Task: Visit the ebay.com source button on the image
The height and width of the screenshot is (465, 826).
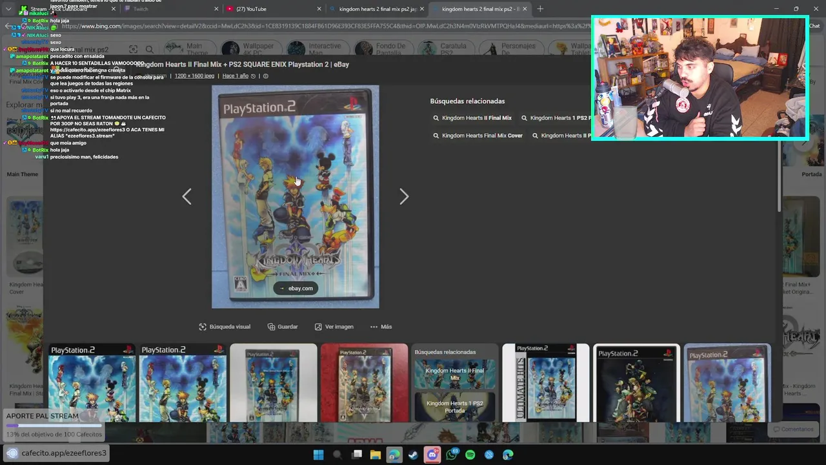Action: click(296, 288)
